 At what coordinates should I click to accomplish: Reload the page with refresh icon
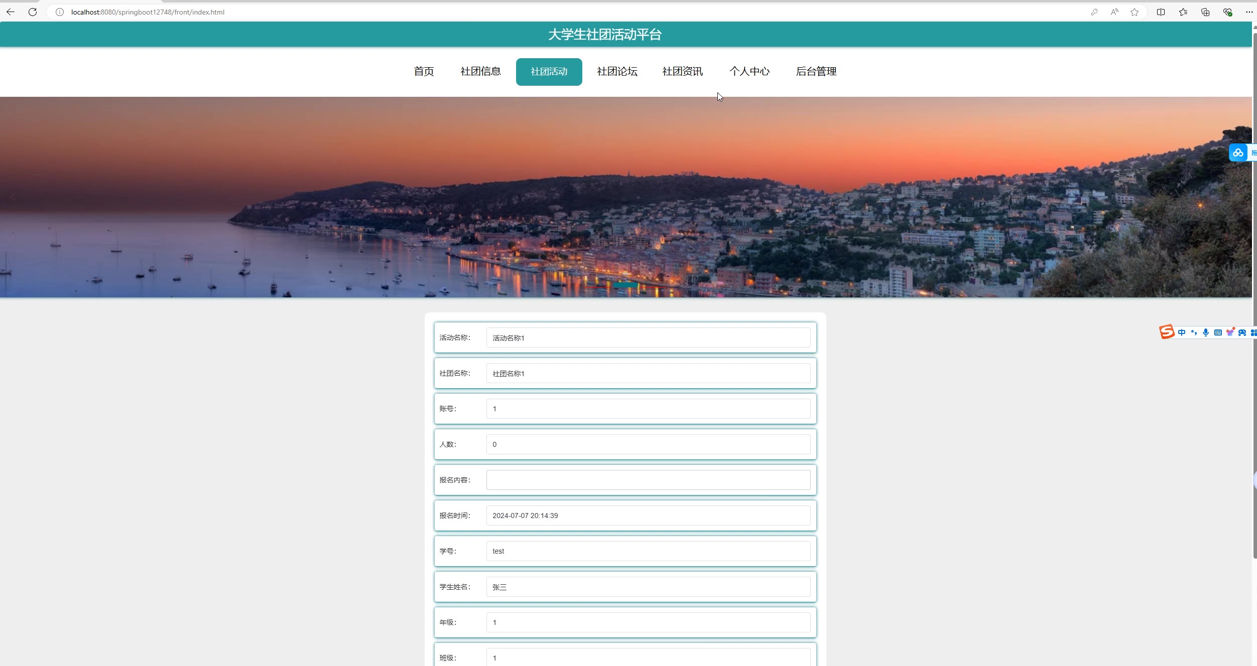(x=33, y=12)
